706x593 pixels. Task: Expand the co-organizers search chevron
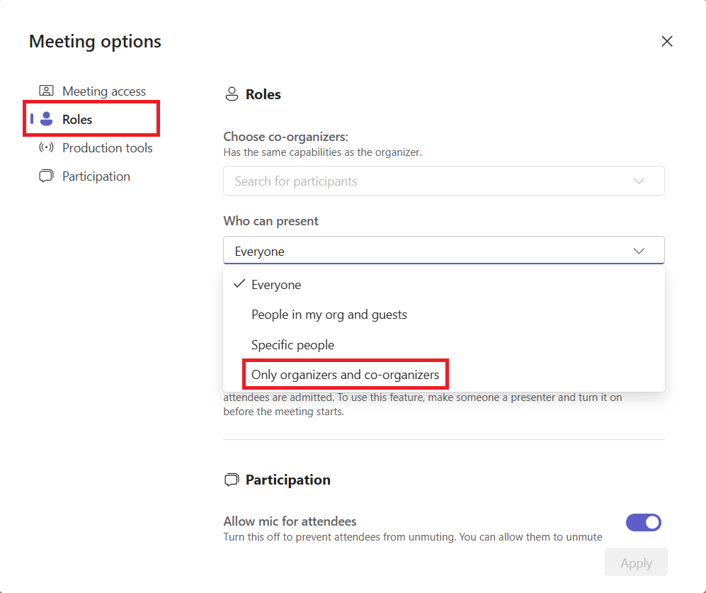pyautogui.click(x=639, y=181)
